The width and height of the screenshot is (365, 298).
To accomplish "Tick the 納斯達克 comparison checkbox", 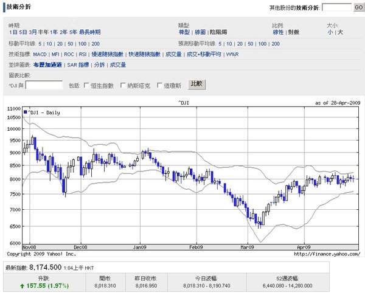I will click(123, 85).
